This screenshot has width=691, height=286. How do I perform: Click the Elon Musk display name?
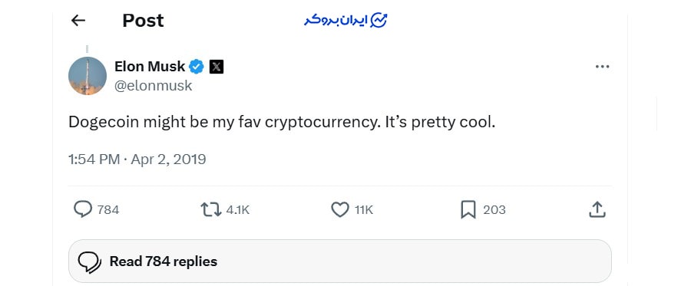(x=150, y=67)
